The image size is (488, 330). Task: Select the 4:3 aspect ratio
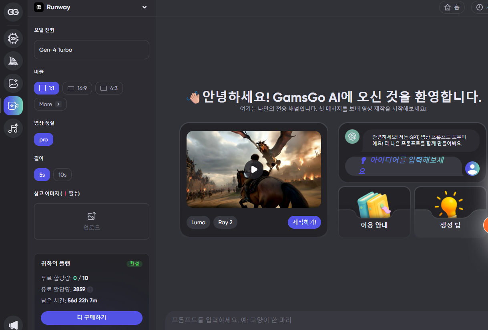coord(109,88)
